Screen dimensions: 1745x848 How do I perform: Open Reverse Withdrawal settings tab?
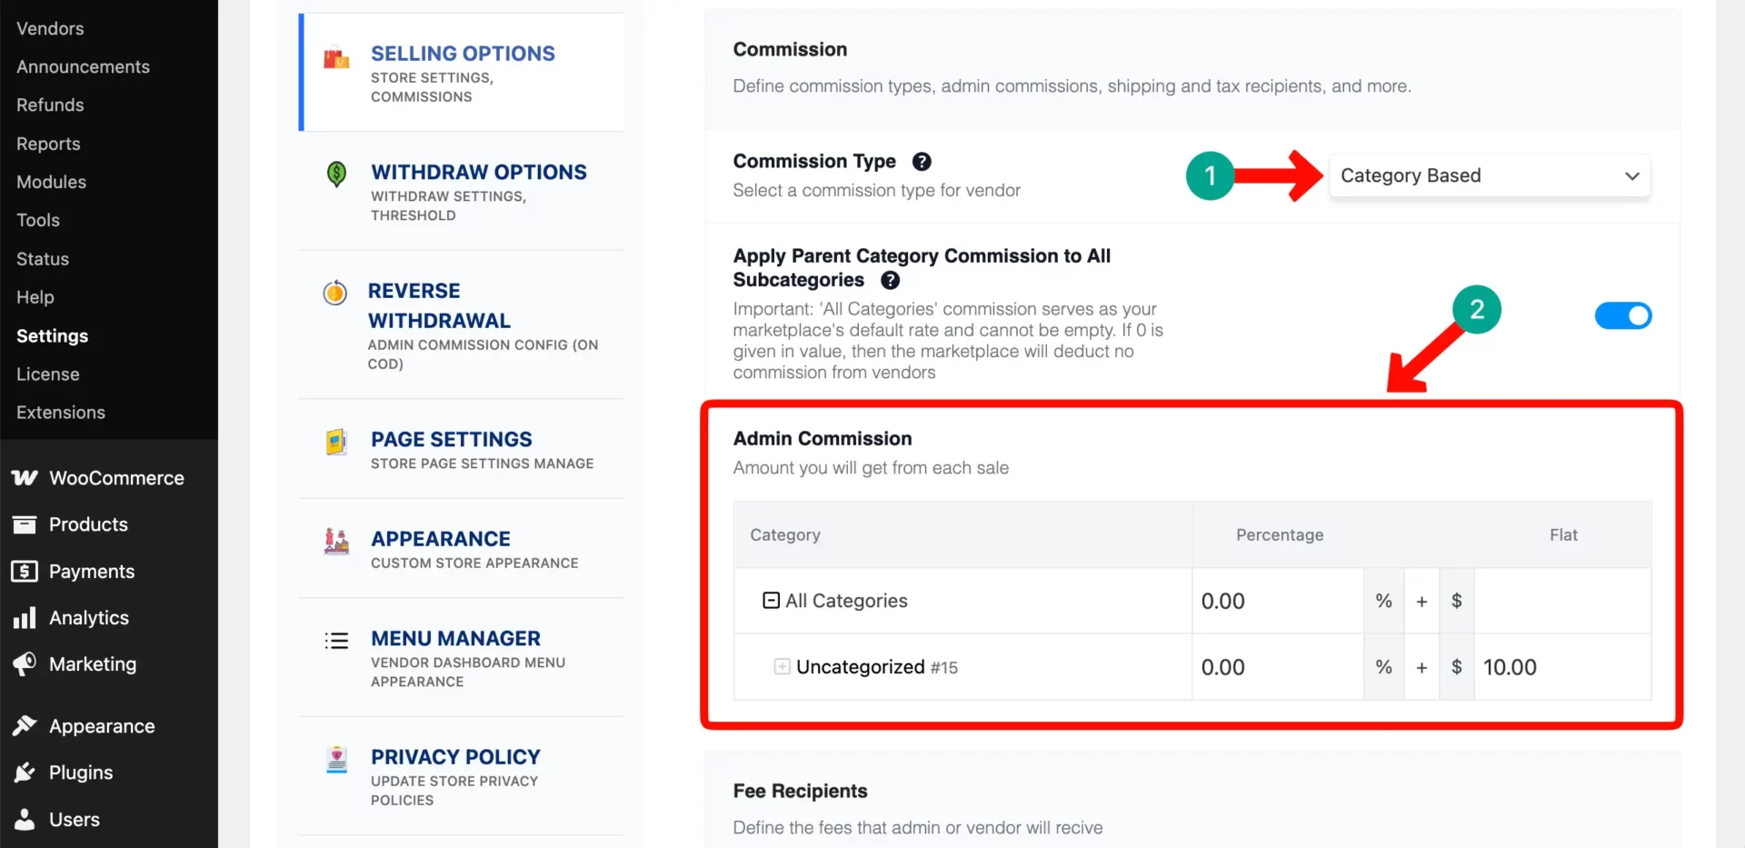463,325
